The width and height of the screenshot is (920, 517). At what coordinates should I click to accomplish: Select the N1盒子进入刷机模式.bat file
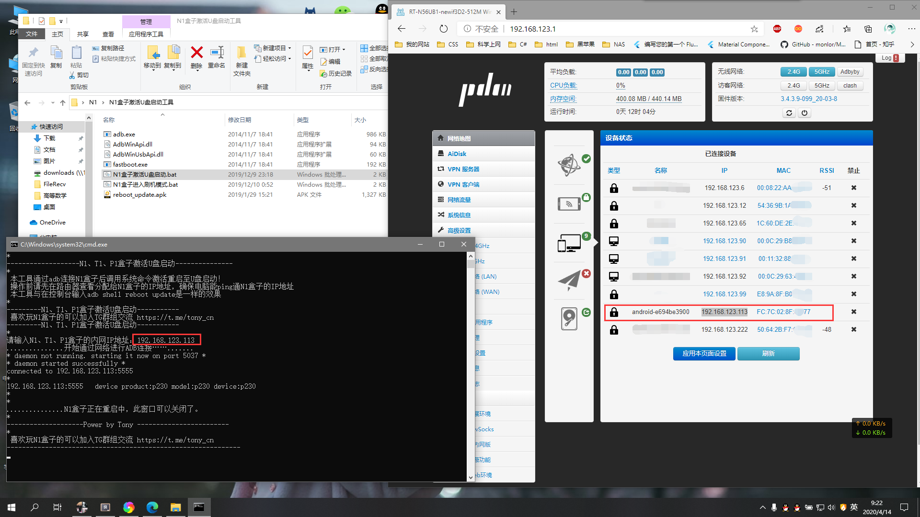[145, 184]
